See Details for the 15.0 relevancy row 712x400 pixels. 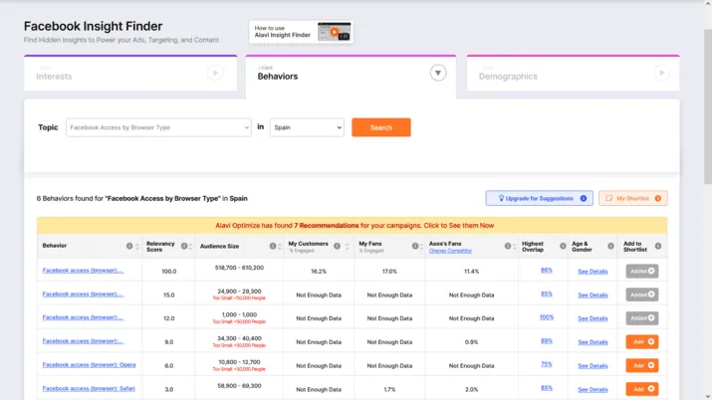click(x=593, y=295)
